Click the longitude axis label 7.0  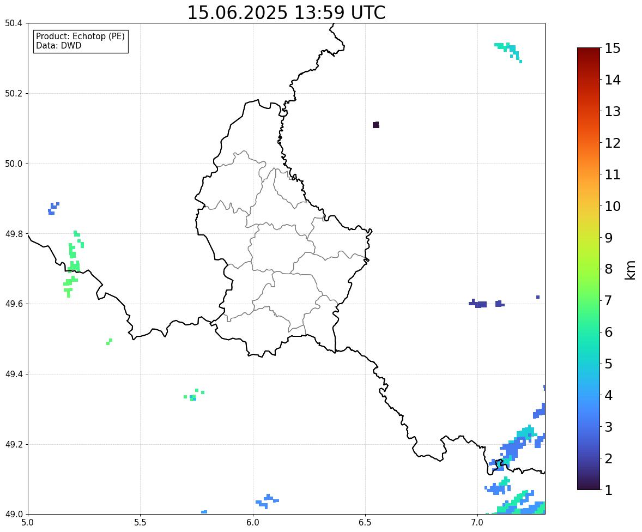(x=477, y=523)
